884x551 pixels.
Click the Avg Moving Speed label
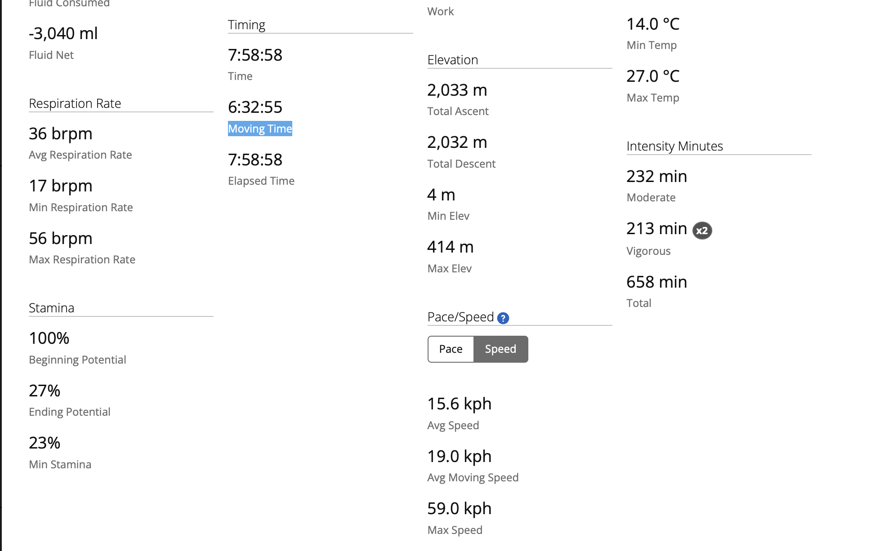[473, 477]
